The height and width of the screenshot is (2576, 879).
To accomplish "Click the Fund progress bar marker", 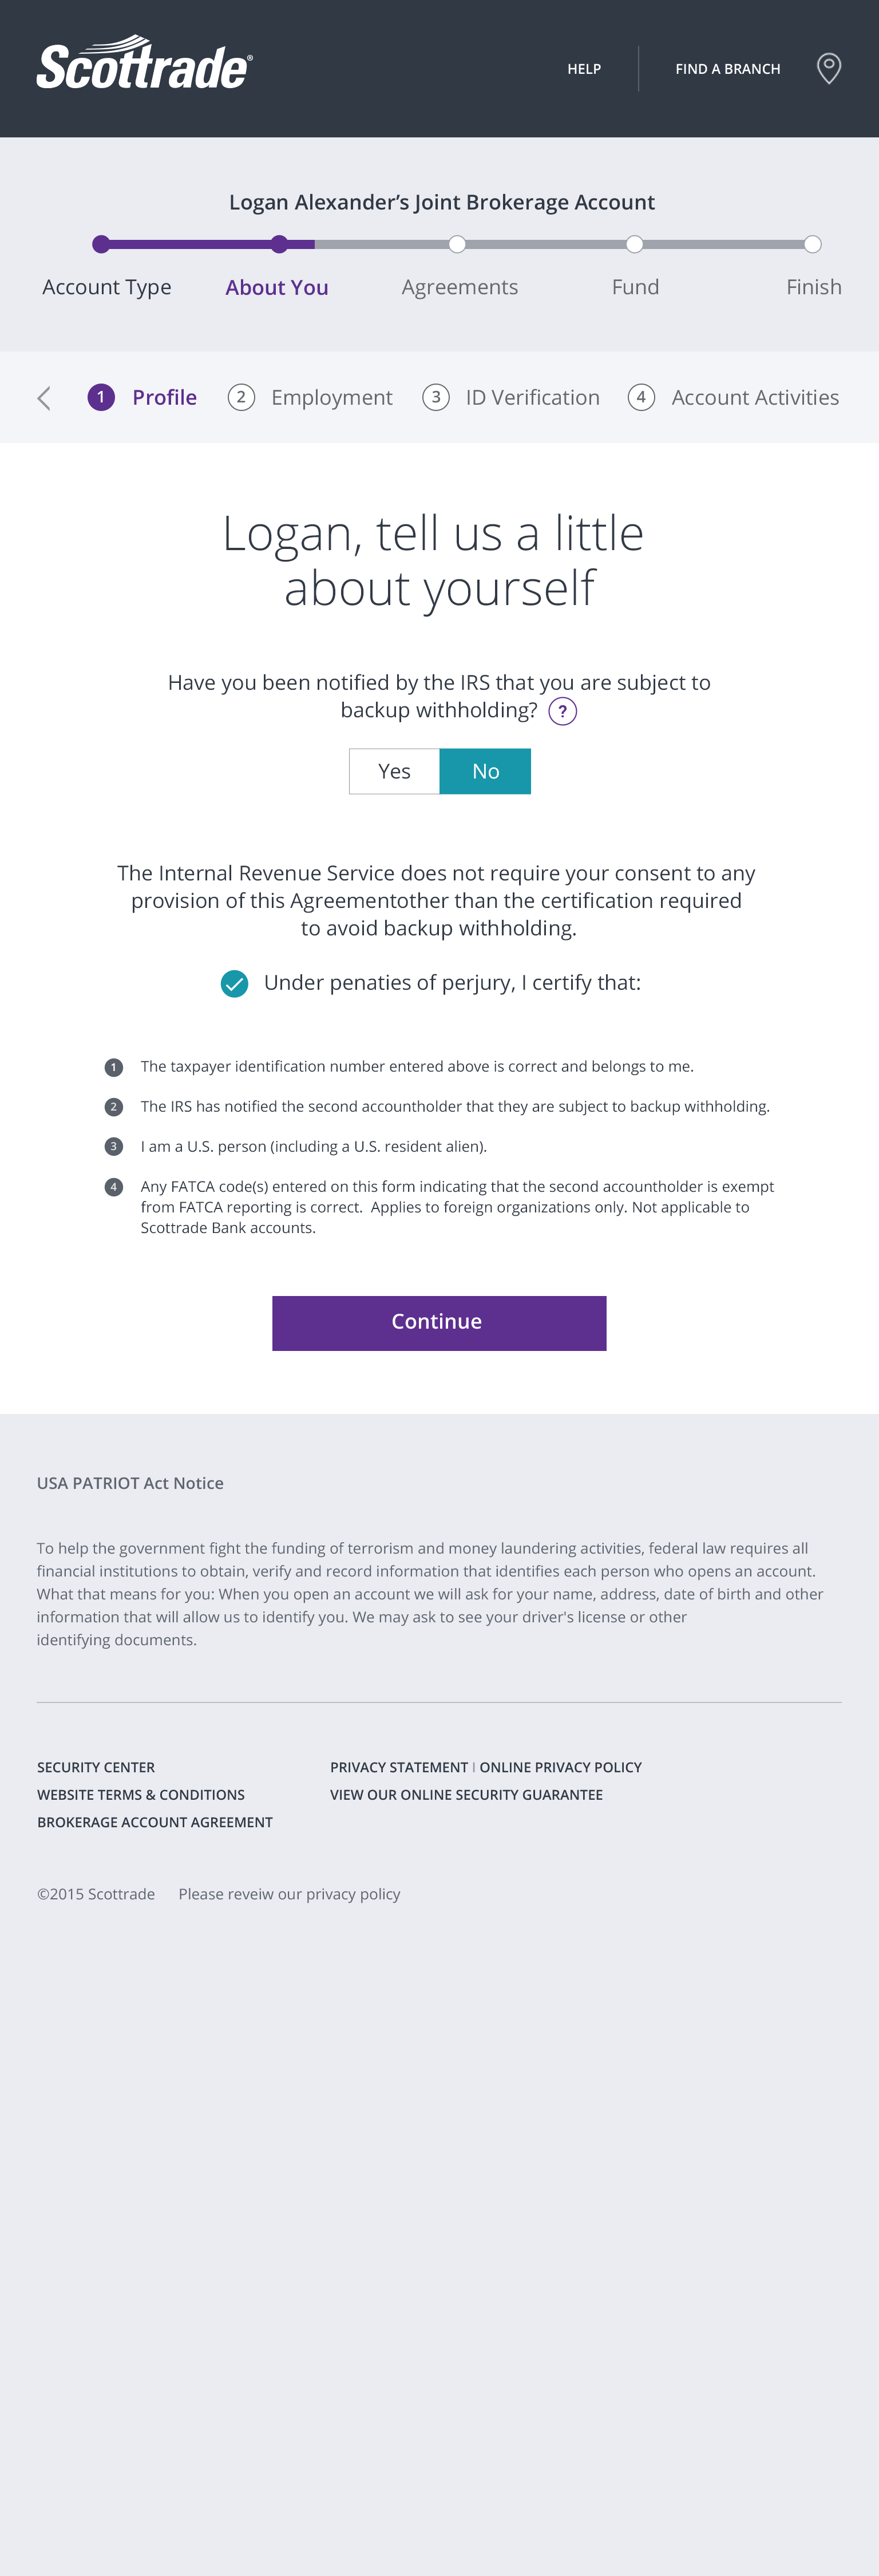I will (635, 244).
